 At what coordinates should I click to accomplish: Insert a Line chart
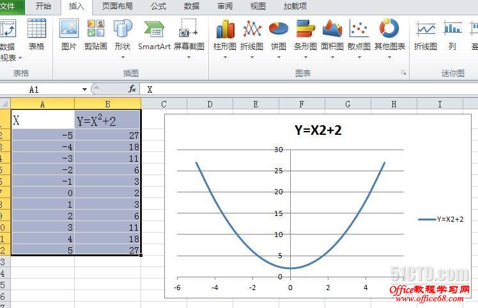point(252,38)
